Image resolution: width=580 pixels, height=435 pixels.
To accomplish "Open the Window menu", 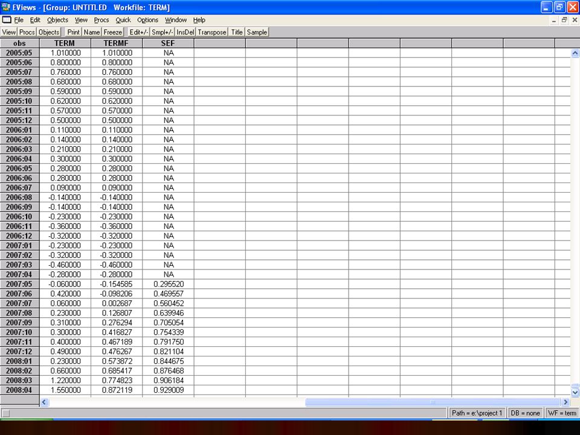I will (176, 20).
